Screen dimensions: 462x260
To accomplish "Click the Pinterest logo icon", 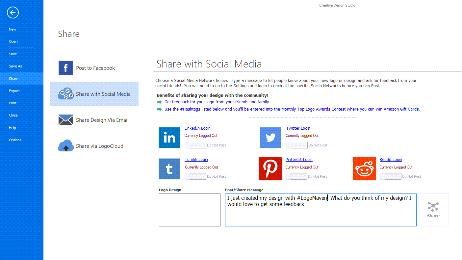I will coord(270,169).
